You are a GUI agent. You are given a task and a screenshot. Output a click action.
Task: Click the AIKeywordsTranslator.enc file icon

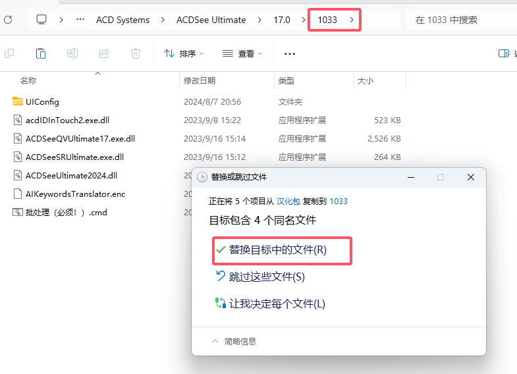18,194
